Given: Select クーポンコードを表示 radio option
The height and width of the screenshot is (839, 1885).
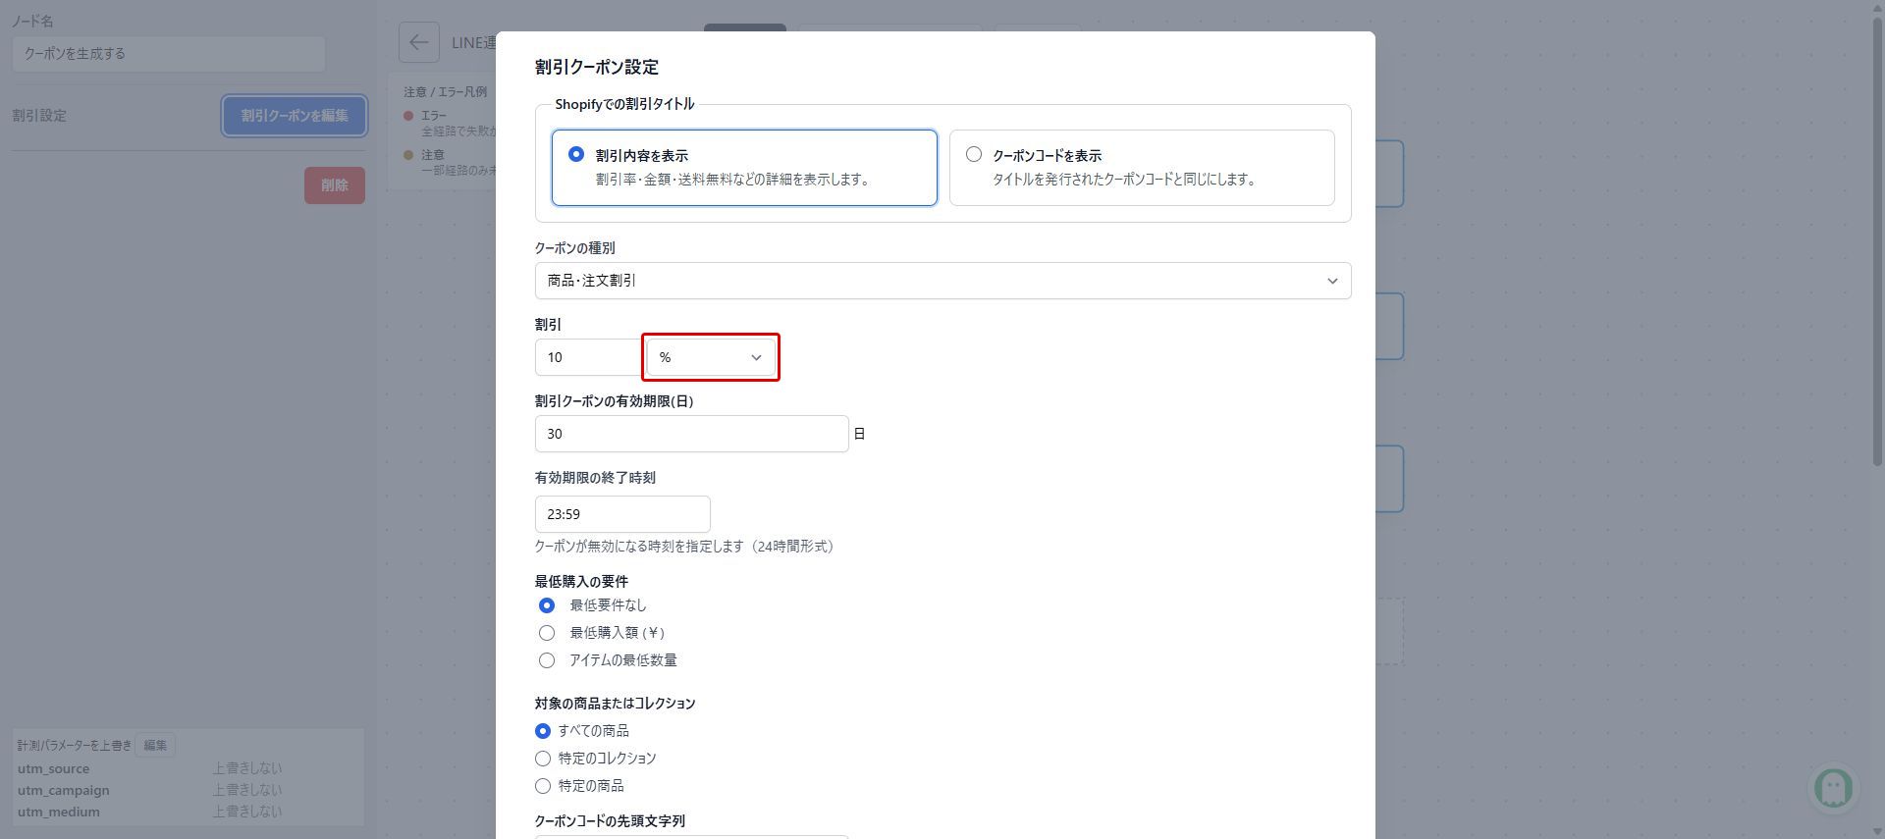Looking at the screenshot, I should click(x=974, y=154).
